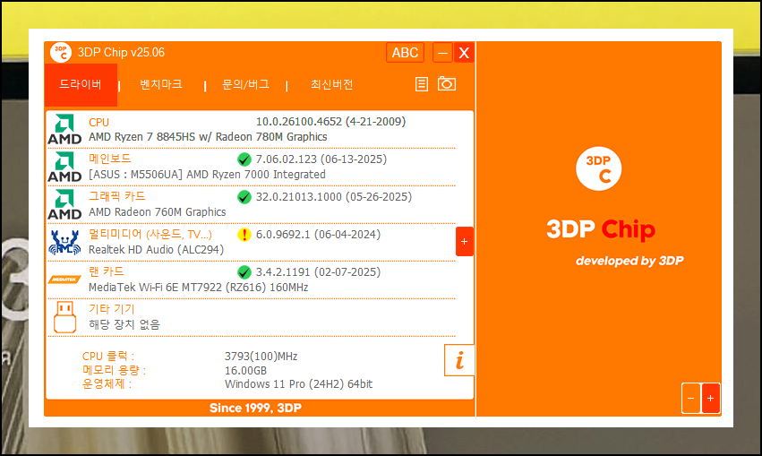
Task: Click the 16.00GB memory value
Action: (245, 370)
